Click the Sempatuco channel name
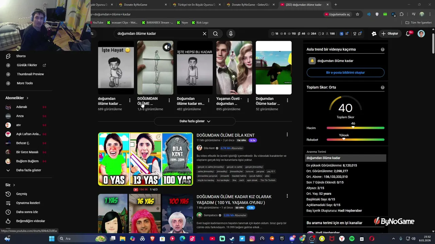Image resolution: width=435 pixels, height=244 pixels. [x=211, y=215]
